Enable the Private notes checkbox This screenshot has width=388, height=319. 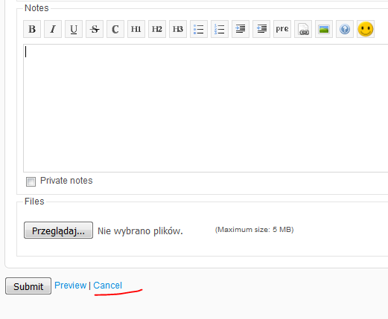click(31, 181)
